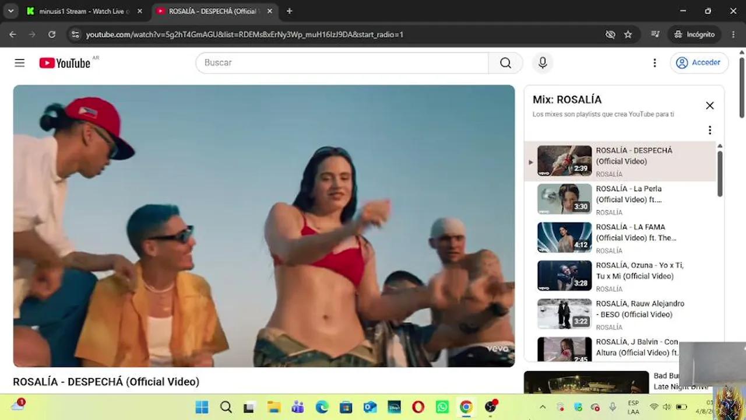Open Chrome media controls icon

655,34
